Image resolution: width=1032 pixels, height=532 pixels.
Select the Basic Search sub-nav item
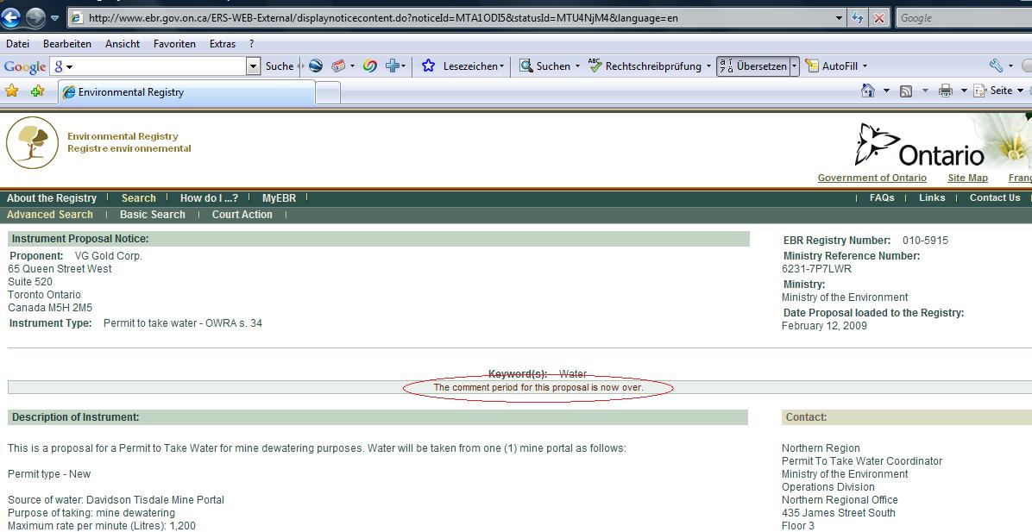coord(153,215)
